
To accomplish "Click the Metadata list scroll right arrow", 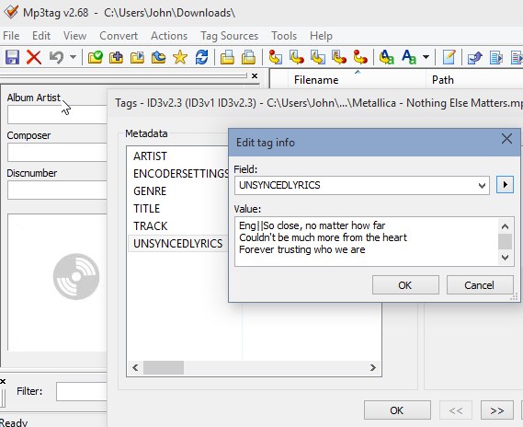I will (x=373, y=367).
